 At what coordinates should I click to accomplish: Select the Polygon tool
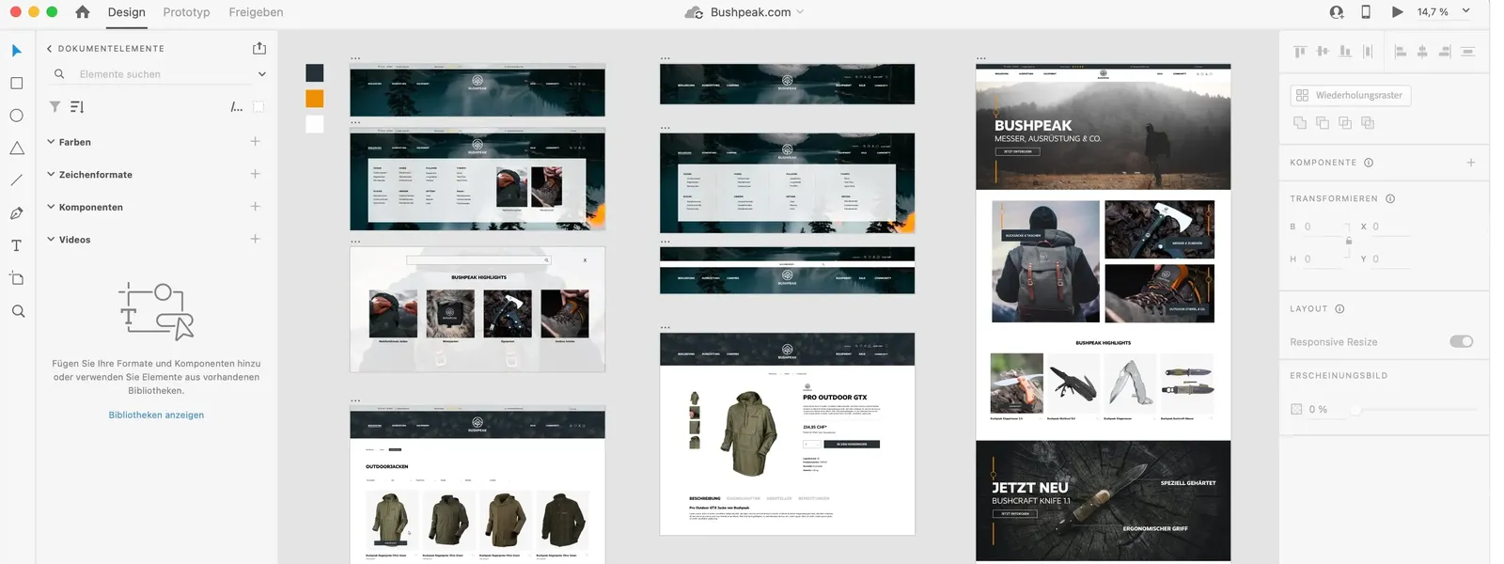pos(17,148)
